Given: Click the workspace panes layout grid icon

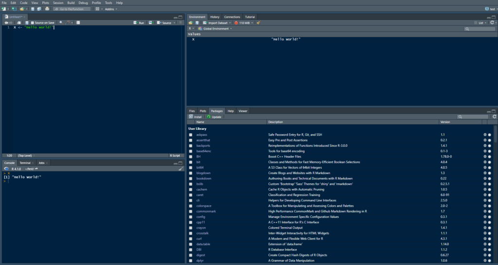Looking at the screenshot, I should coord(97,9).
